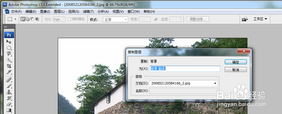
Task: Select the Brush tool
Action: pyautogui.click(x=9, y=86)
